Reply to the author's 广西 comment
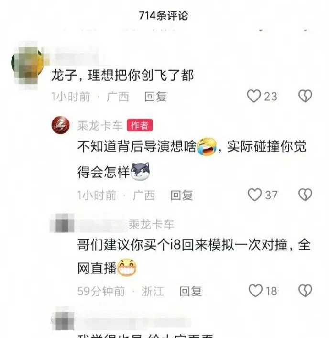The height and width of the screenshot is (338, 329). tap(182, 196)
